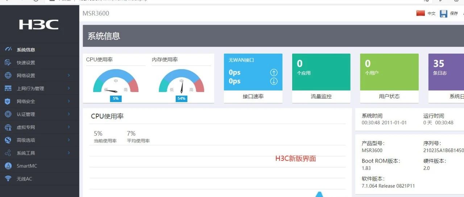Click the H3C logo
This screenshot has height=197, width=464.
click(x=39, y=25)
